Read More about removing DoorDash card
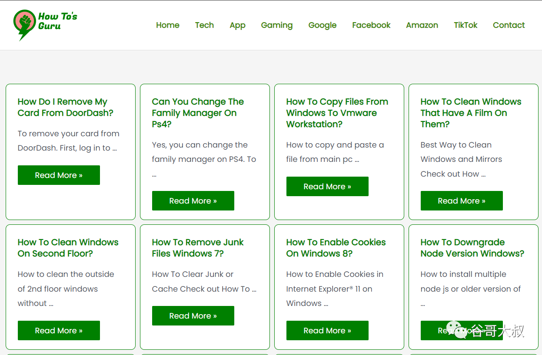542x355 pixels. click(59, 175)
